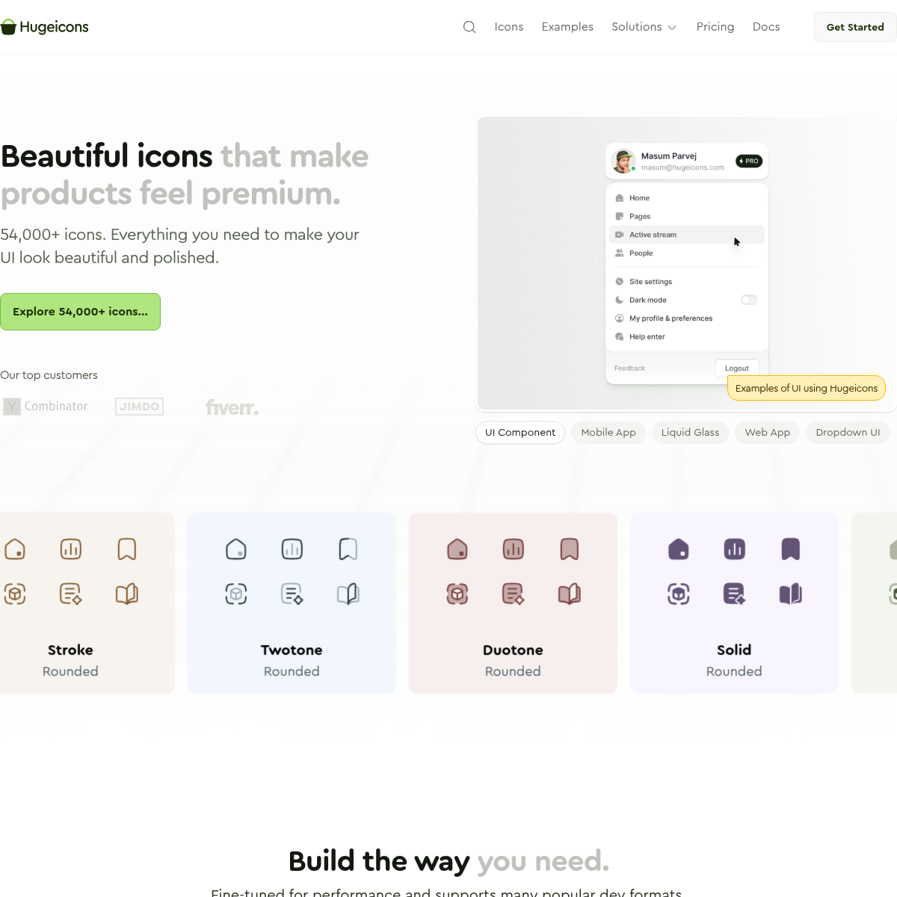The height and width of the screenshot is (897, 897).
Task: Click the chart icon in Duotone card
Action: 514,549
